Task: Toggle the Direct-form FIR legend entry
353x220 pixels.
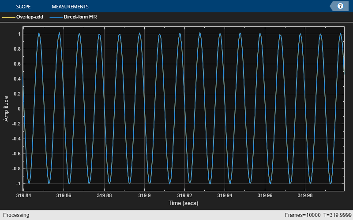Action: pos(80,17)
